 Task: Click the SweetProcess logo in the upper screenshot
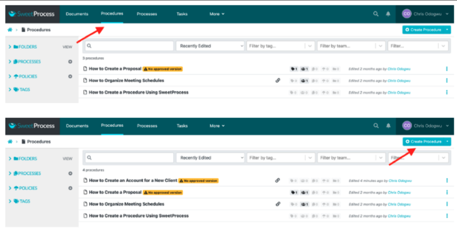[x=32, y=14]
